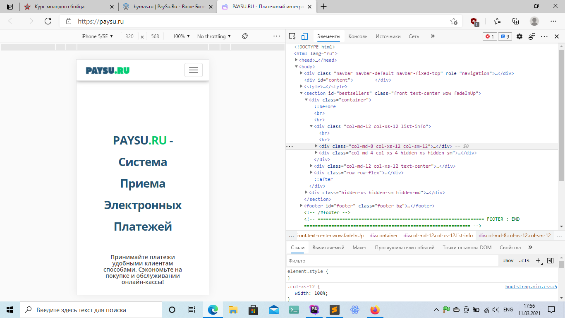Click the Фильтр styles filter field

coord(392,261)
